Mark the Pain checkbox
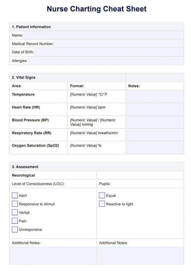This screenshot has width=191, height=271. [15, 221]
